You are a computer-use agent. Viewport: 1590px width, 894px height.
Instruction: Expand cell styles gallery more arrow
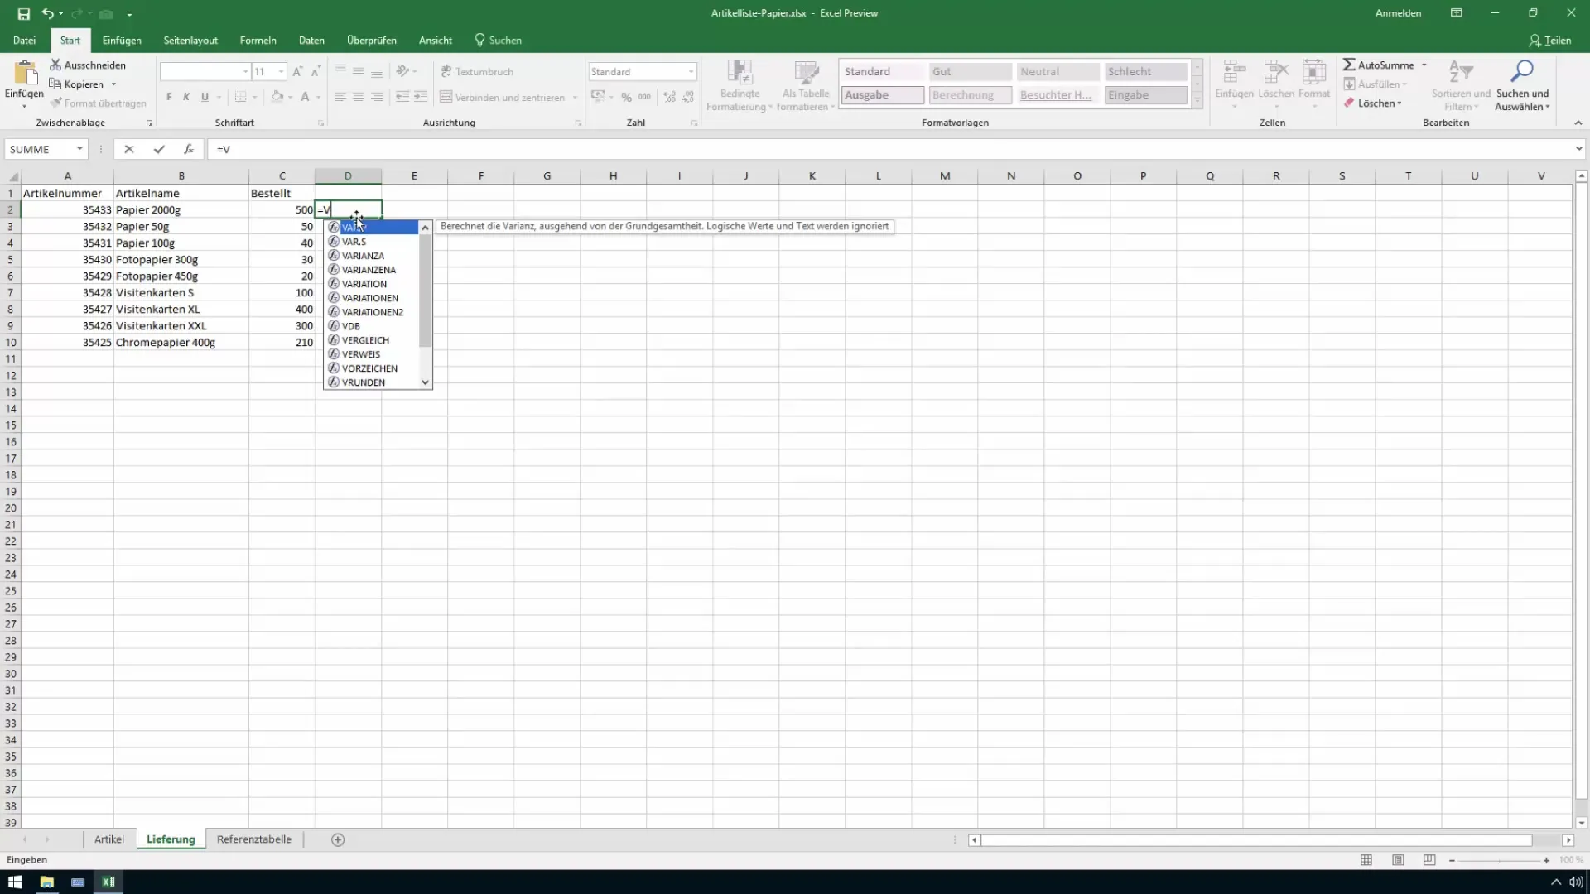(1197, 100)
